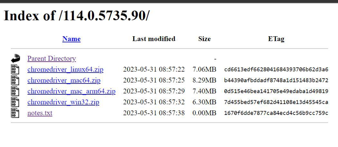Download chromedriver_mac64.zip
The image size is (338, 147).
point(64,80)
